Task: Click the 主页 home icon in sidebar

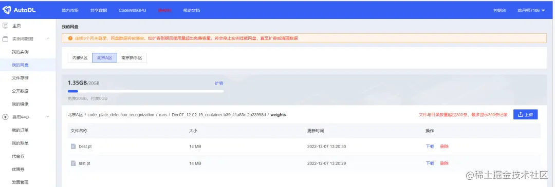Action: click(x=5, y=26)
